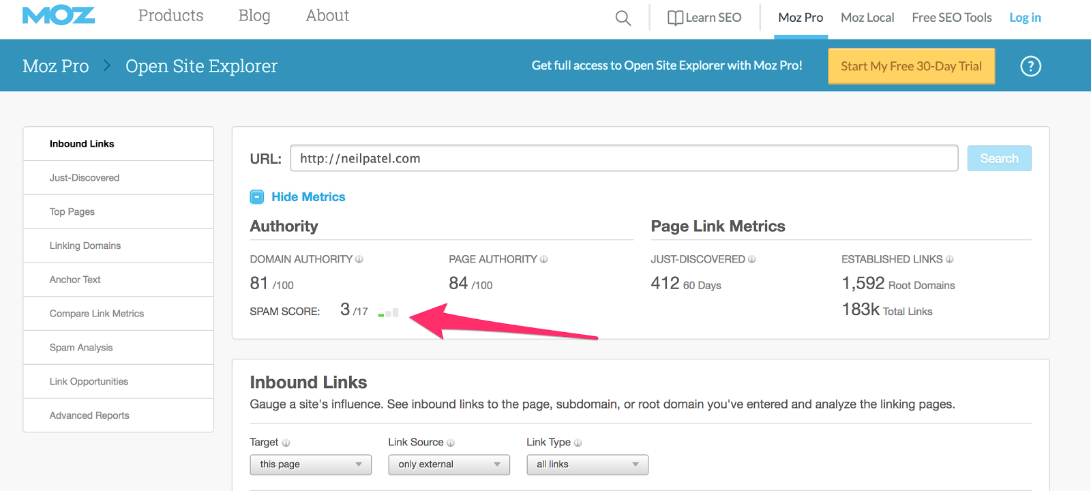
Task: Select Inbound Links in sidebar
Action: point(119,144)
